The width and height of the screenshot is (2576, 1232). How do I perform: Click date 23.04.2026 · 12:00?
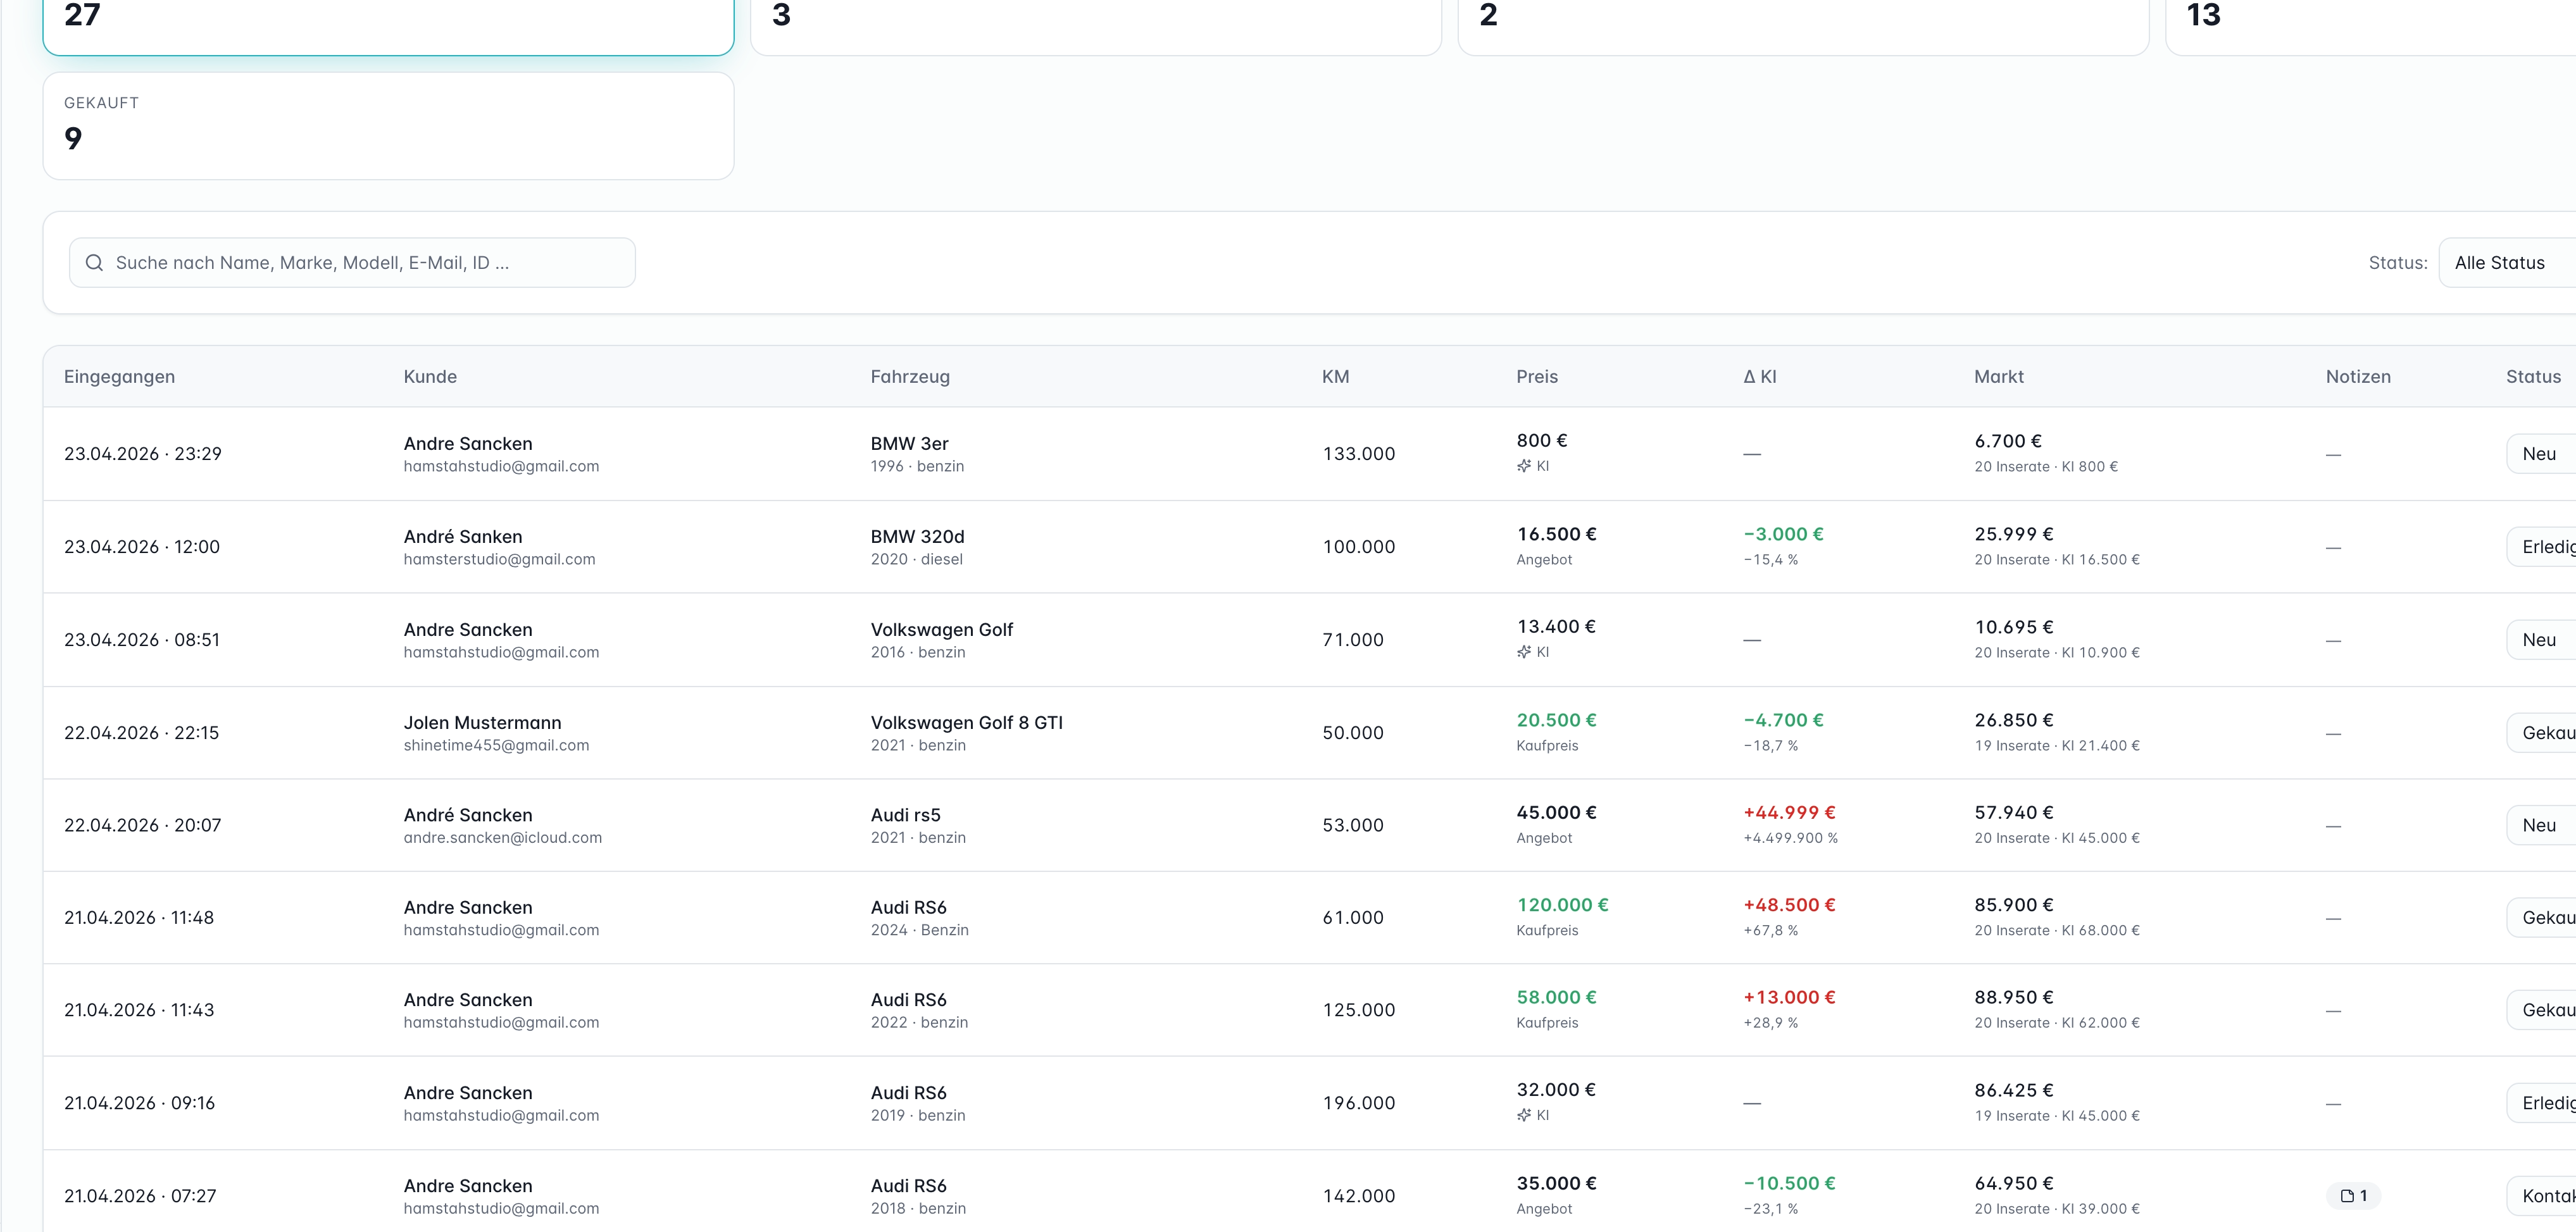pos(142,547)
